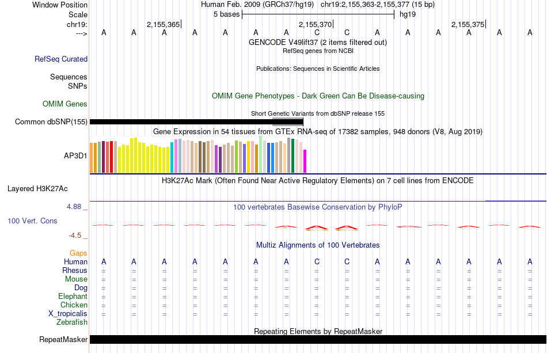This screenshot has height=353, width=547.
Task: Click Short Genetic Variants from dbSNP title
Action: tap(318, 113)
